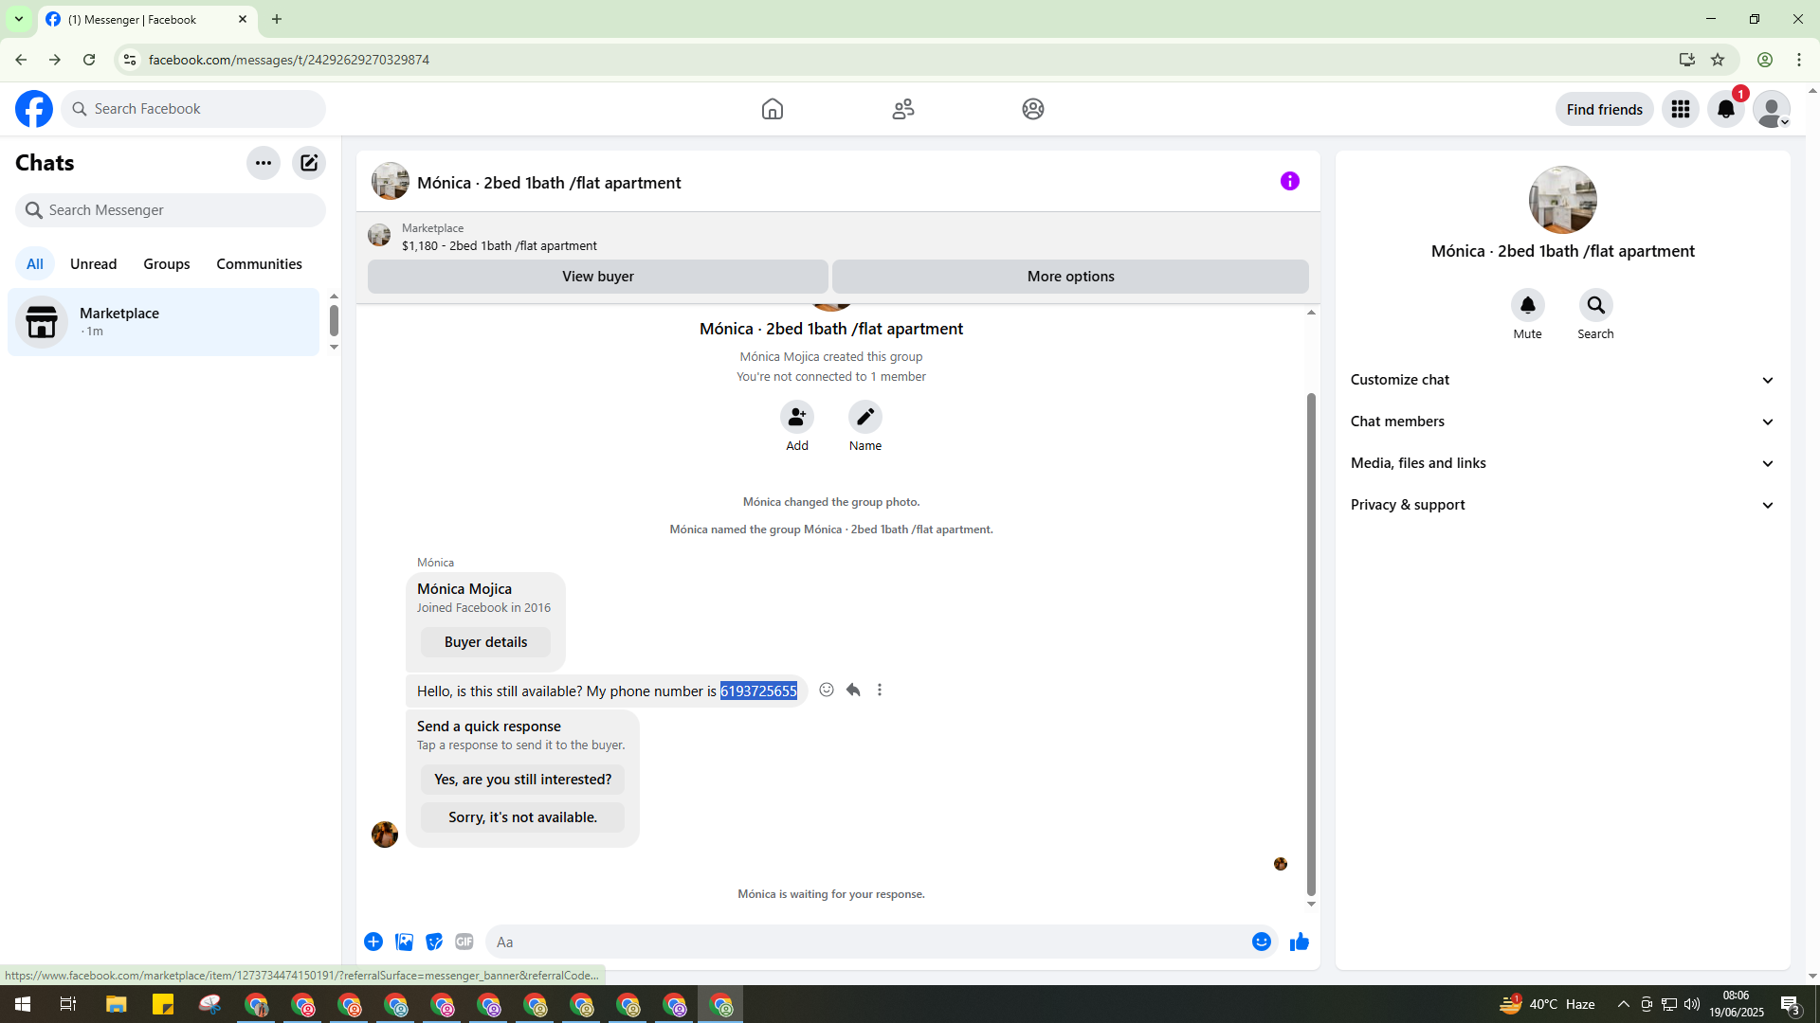Open the Friends icon in top navigation

tap(903, 109)
